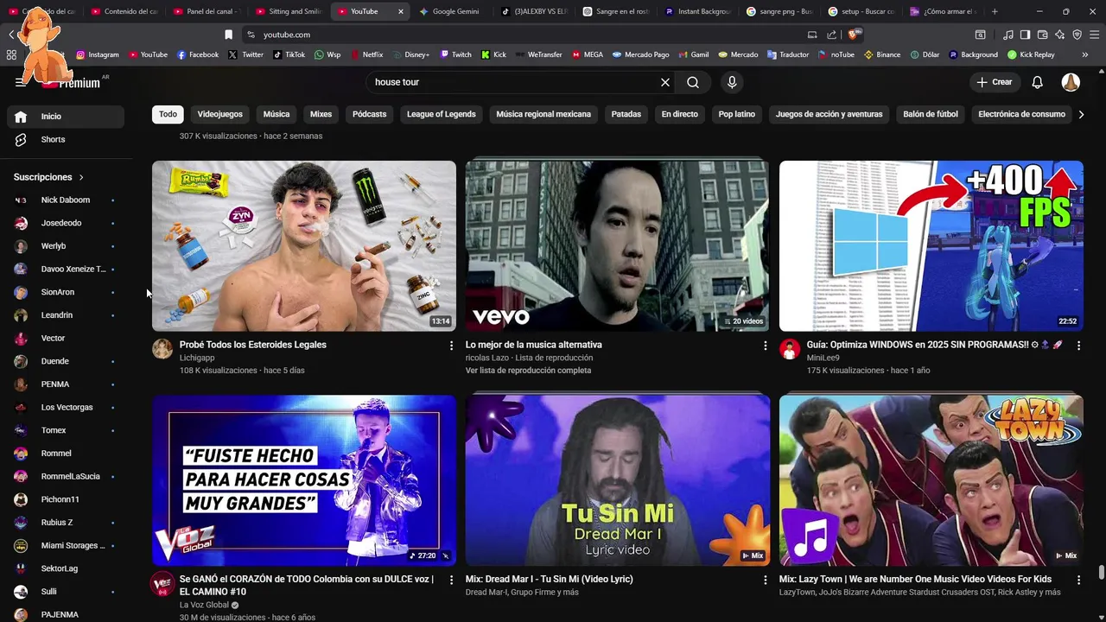Click Ver lista de reproducción completa
Screen dimensions: 1106x622
[528, 371]
